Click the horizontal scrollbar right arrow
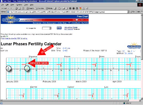 (x=140, y=100)
